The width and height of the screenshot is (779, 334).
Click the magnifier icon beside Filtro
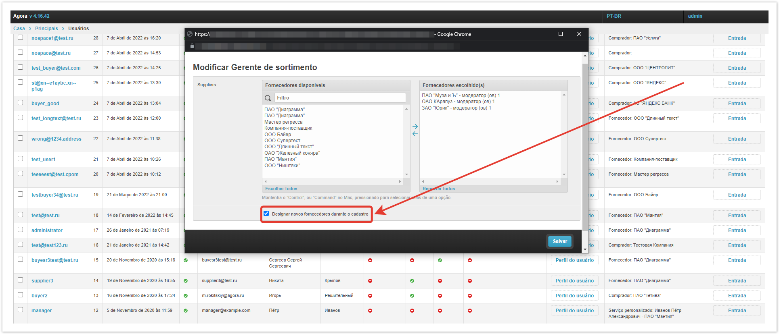click(x=268, y=98)
